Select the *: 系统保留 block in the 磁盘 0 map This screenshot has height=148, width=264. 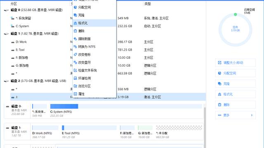[x=39, y=111]
